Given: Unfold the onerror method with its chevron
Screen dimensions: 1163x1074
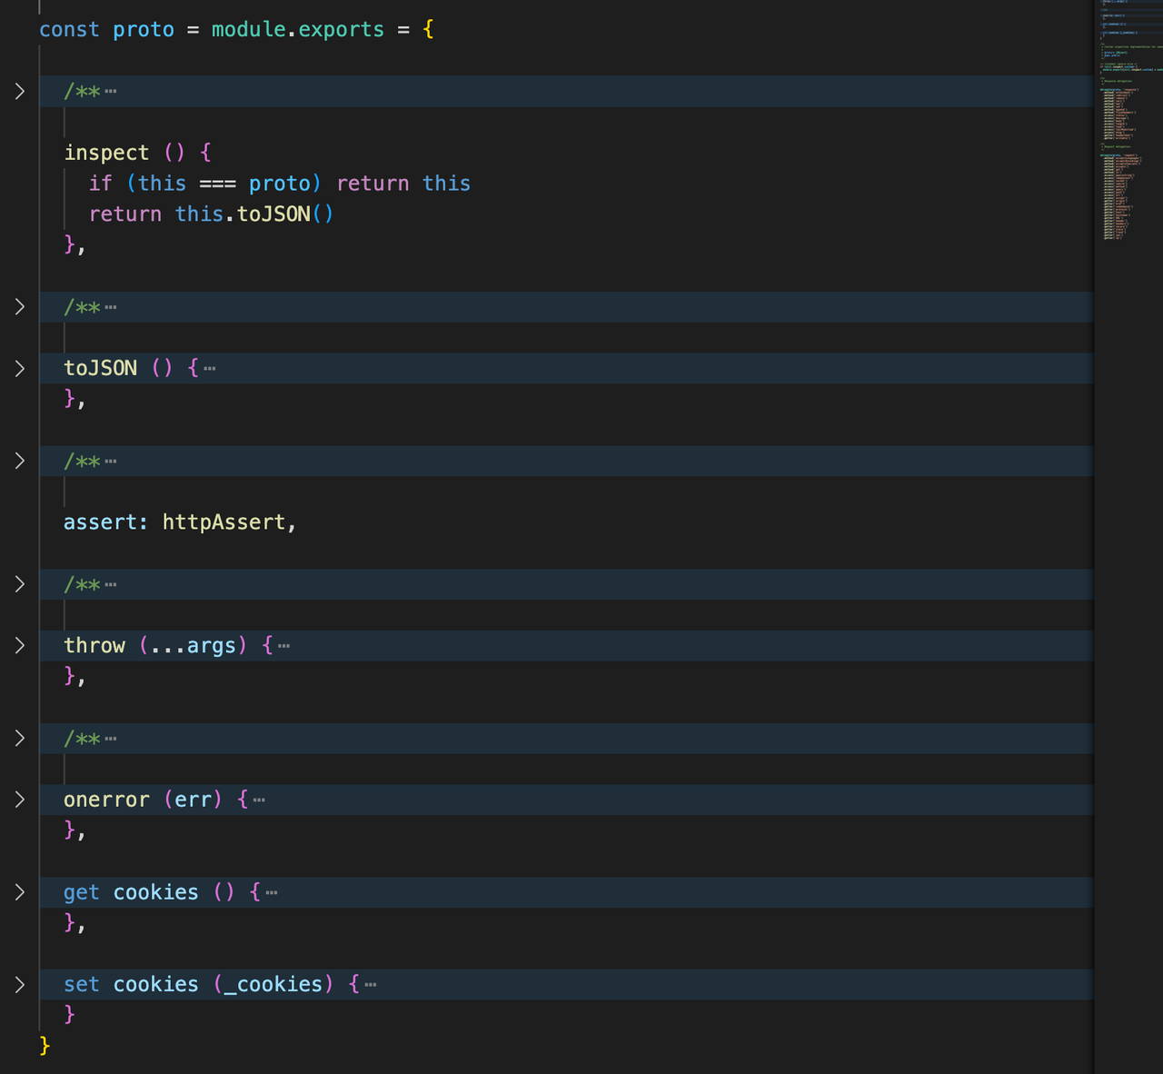Looking at the screenshot, I should tap(20, 800).
